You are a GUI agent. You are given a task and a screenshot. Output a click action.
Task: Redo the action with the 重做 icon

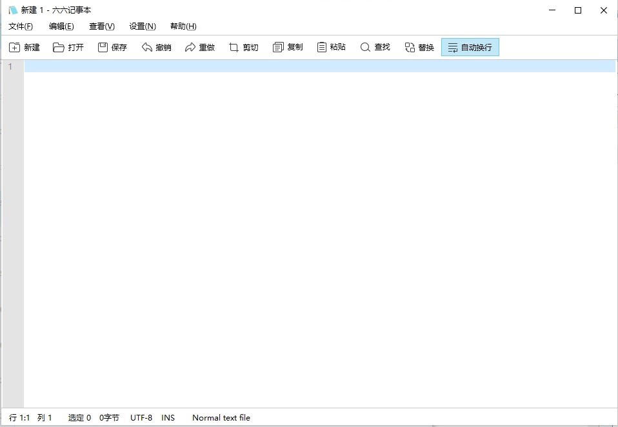coord(190,47)
